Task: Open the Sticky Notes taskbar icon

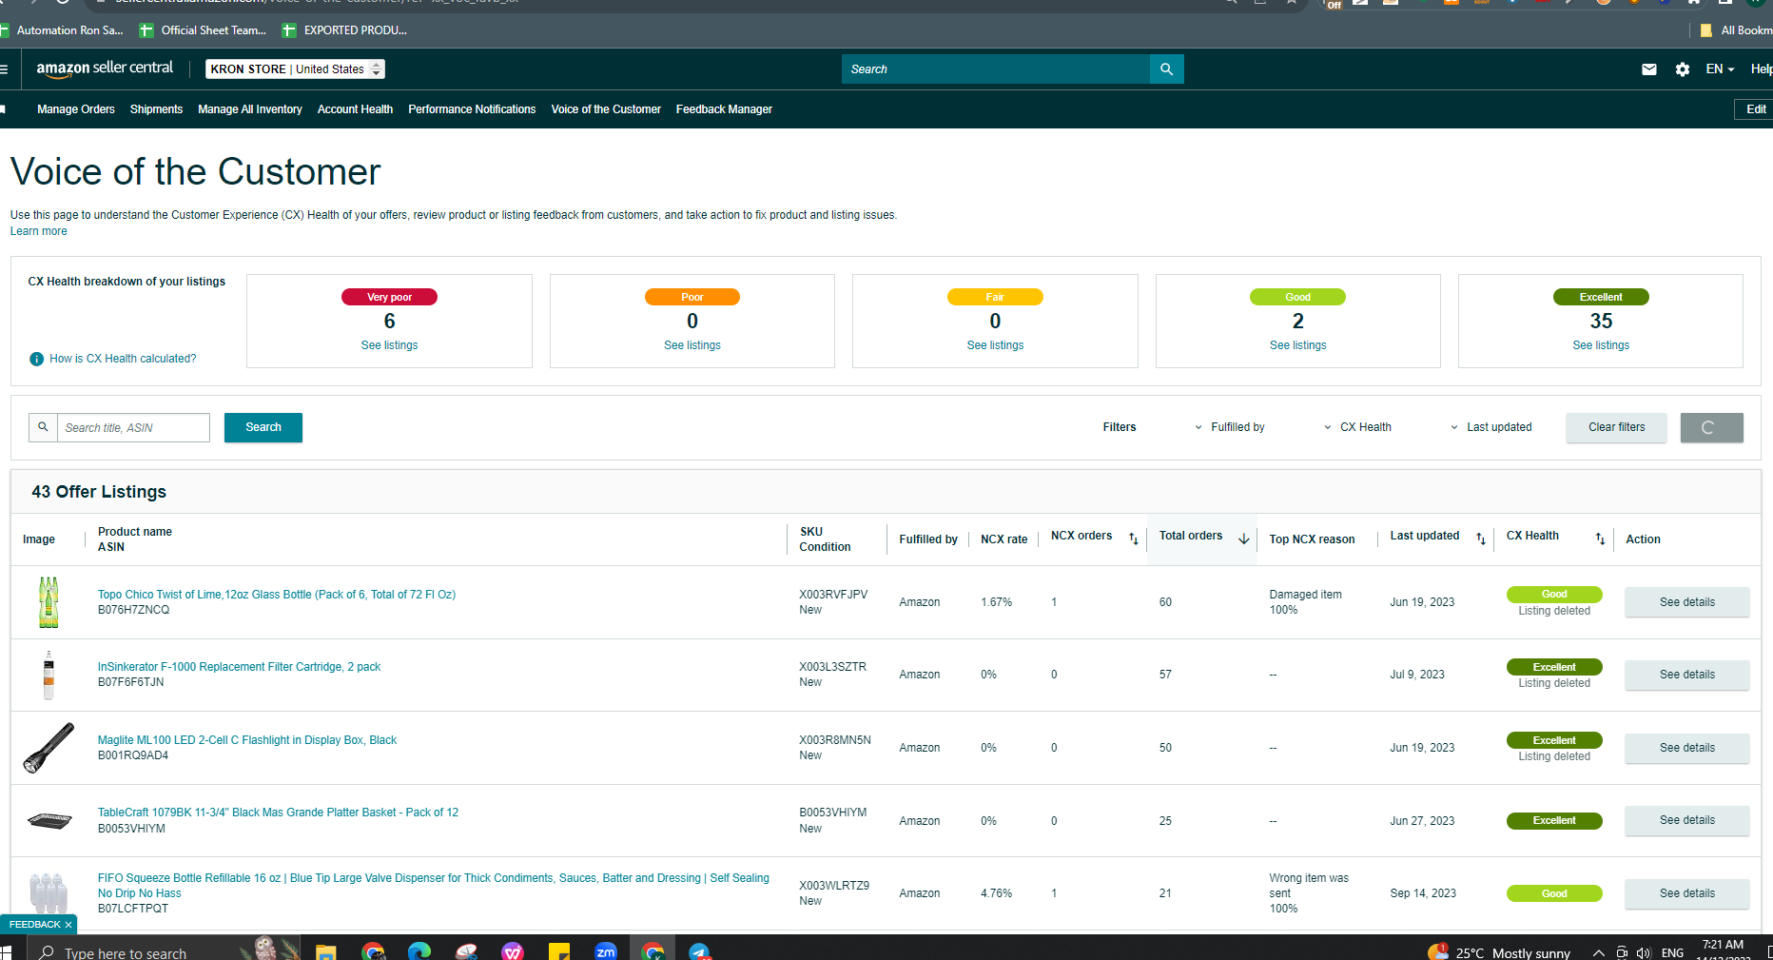Action: tap(559, 950)
